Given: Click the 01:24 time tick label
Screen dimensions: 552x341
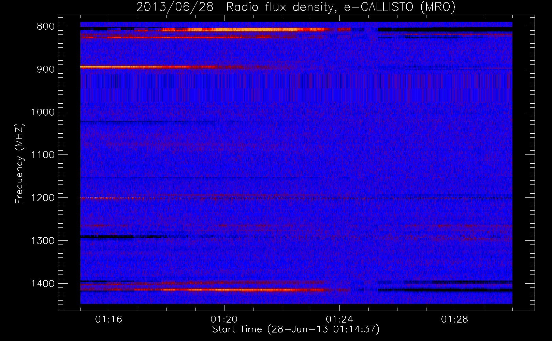Looking at the screenshot, I should coord(339,320).
